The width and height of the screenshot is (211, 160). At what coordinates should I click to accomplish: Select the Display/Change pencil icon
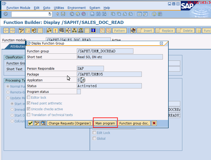(21, 31)
